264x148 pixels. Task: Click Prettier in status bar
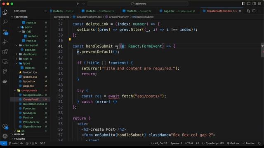click(x=248, y=143)
